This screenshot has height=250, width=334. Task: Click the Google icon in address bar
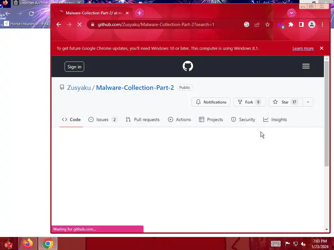[x=247, y=24]
